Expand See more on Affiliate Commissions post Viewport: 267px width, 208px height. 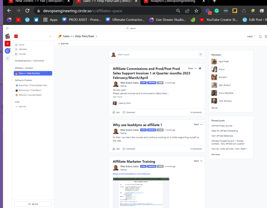tap(117, 97)
